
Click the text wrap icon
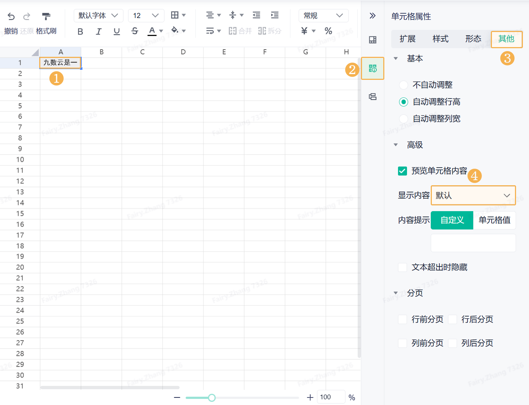coord(210,31)
